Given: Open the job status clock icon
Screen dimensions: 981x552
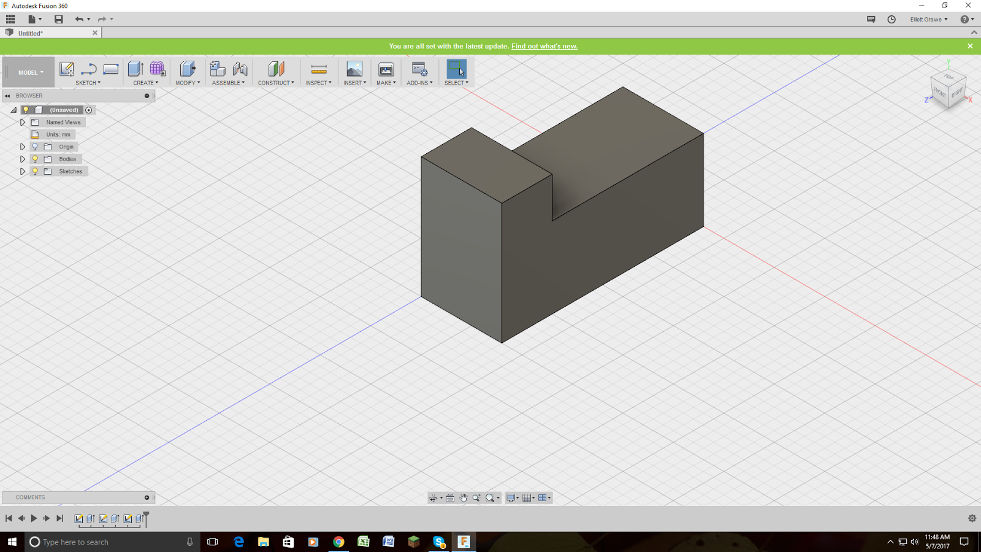Looking at the screenshot, I should [x=891, y=19].
